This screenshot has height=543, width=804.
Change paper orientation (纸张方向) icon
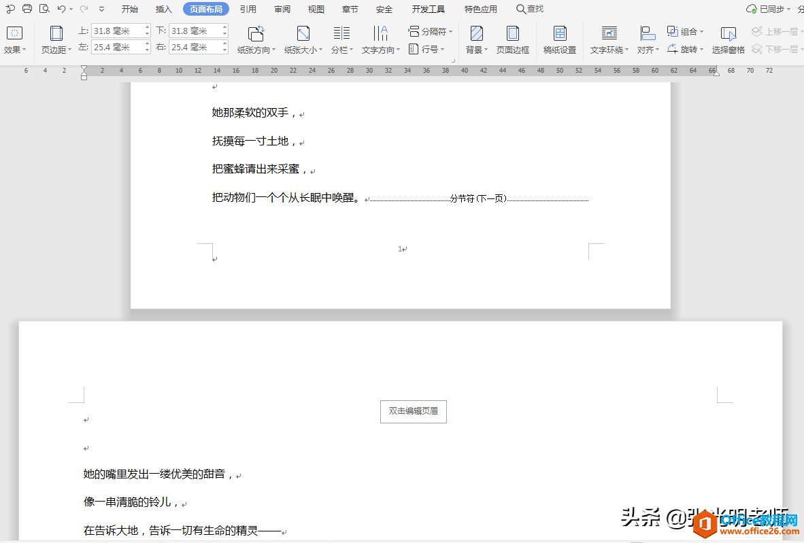point(256,34)
